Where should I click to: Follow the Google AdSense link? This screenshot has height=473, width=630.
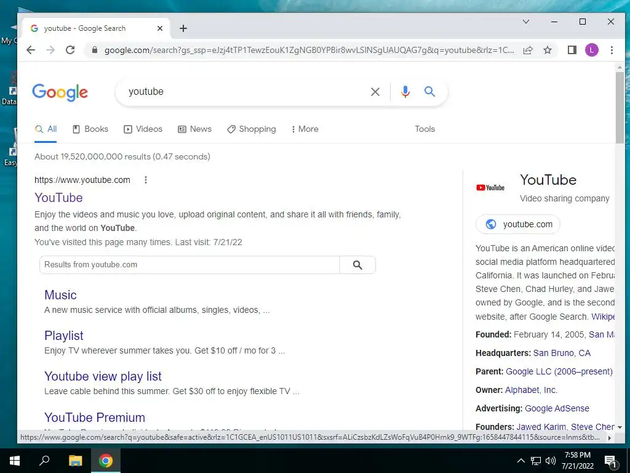(x=557, y=409)
